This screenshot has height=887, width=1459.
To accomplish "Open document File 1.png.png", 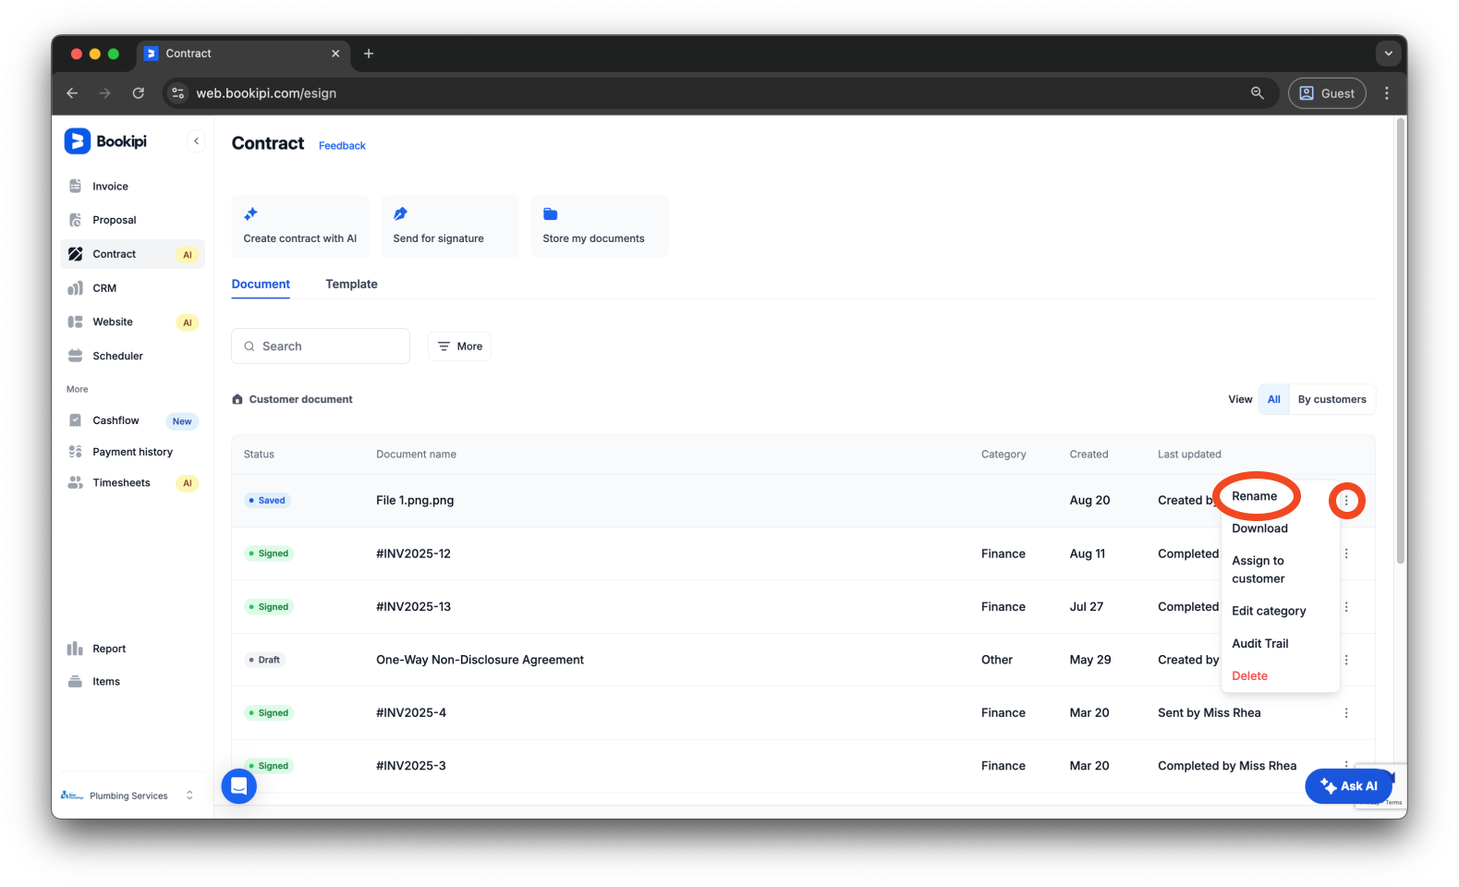I will point(415,501).
